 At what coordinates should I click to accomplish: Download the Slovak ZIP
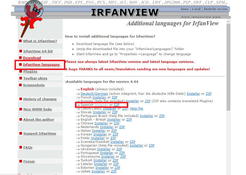coord(115,112)
